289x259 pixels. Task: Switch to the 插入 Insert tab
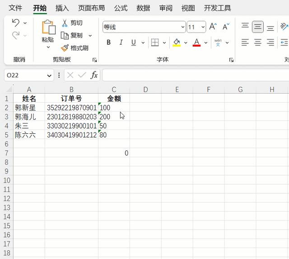click(x=62, y=8)
